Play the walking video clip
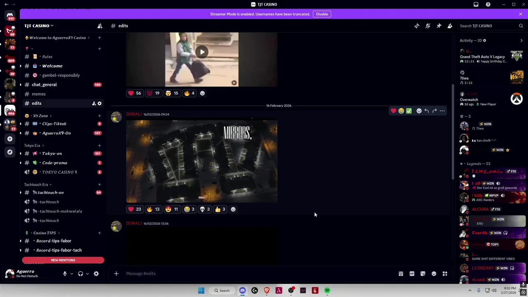 tap(202, 52)
